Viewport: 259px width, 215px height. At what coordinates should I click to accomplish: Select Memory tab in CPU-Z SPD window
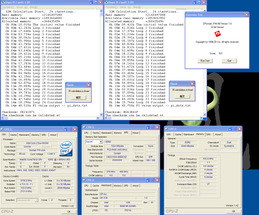[118, 133]
